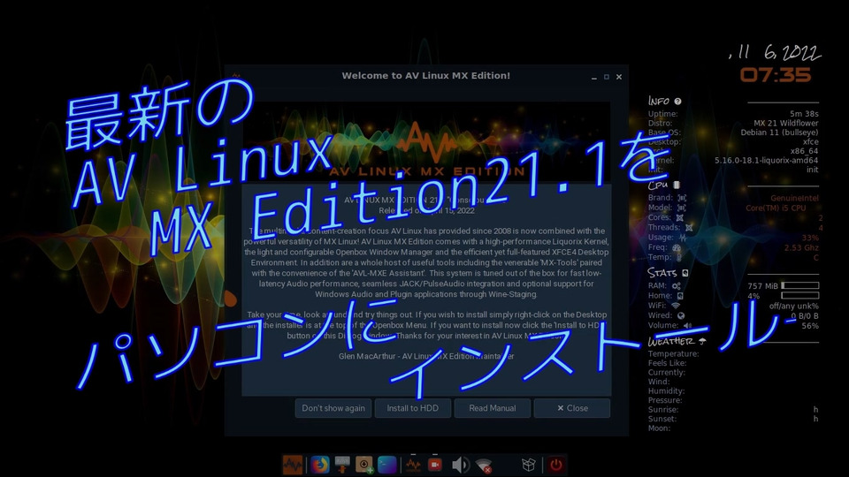Image resolution: width=849 pixels, height=477 pixels.
Task: Click the question mark icon beside Info
Action: pos(678,101)
